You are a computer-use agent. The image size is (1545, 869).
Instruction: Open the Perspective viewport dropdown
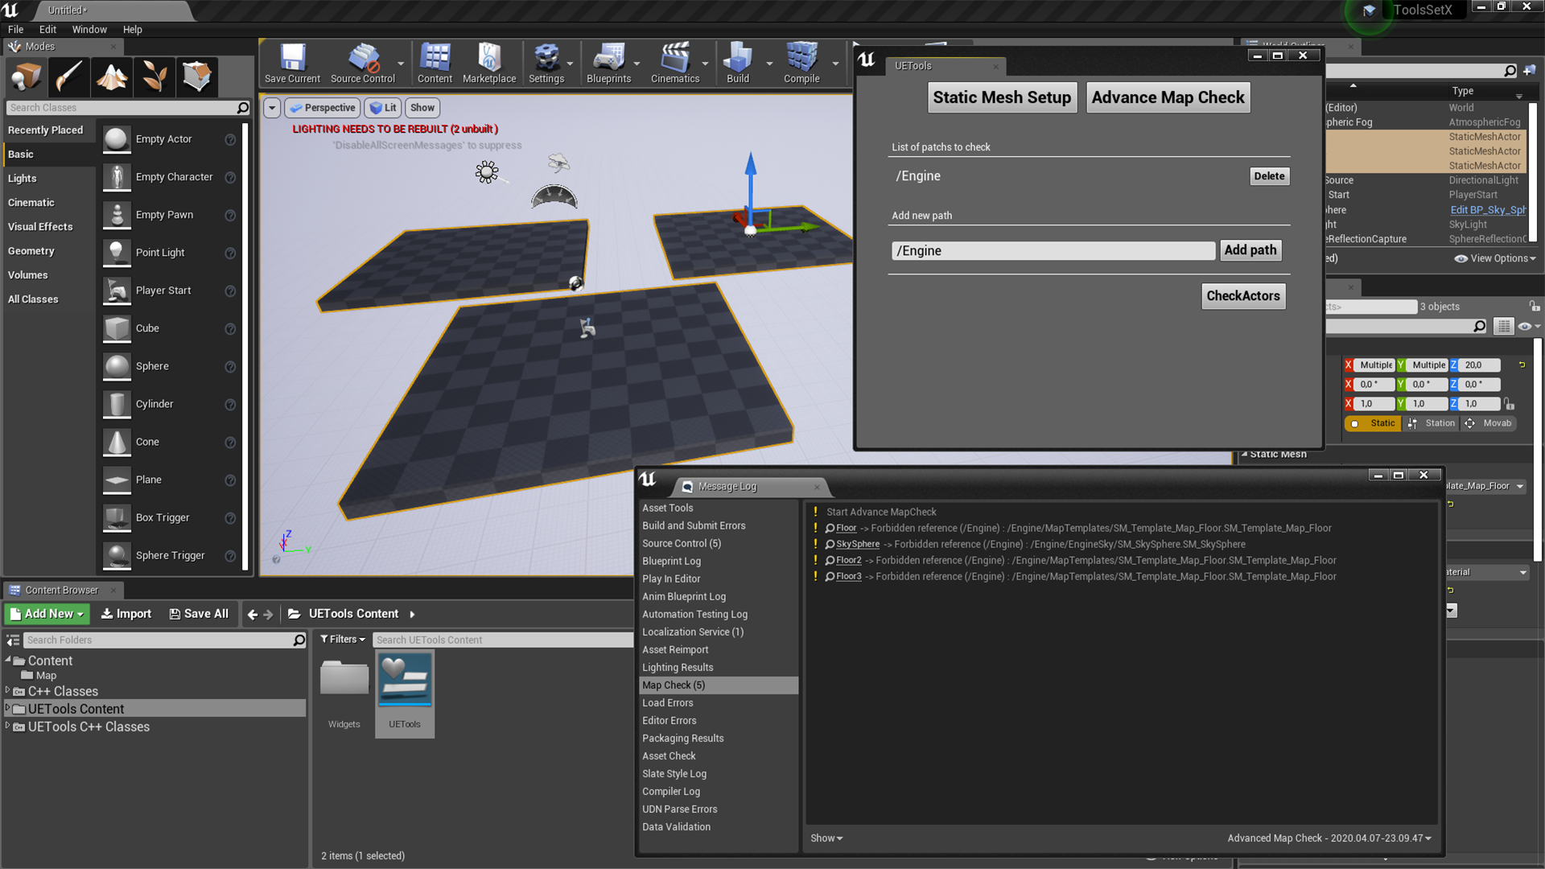(322, 107)
